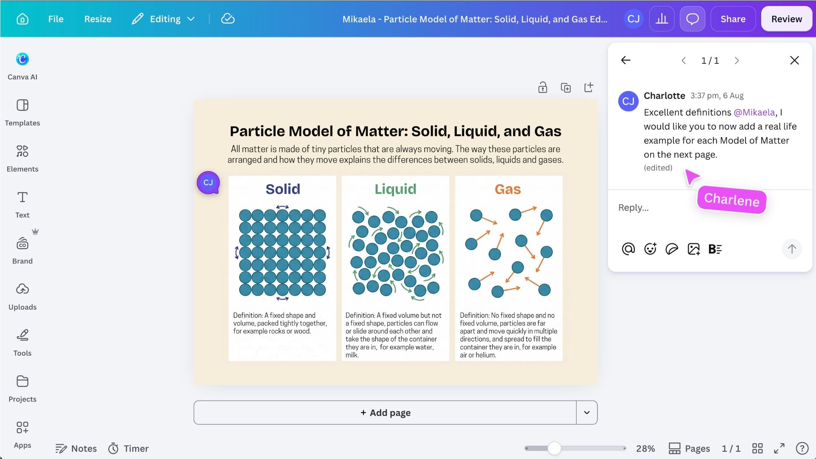Click Charlotte's avatar in the comment
This screenshot has height=459, width=816.
(x=628, y=101)
